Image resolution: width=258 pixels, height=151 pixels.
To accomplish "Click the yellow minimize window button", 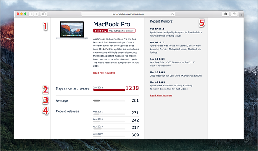I will [22, 14].
